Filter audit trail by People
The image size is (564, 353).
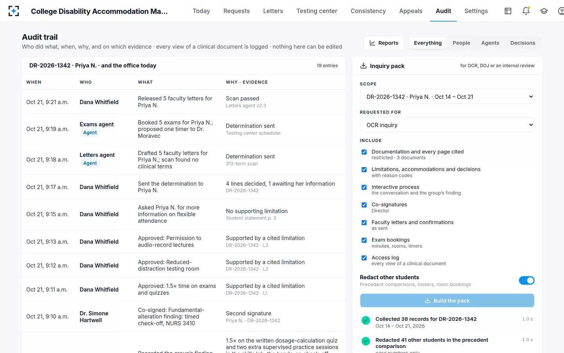461,43
